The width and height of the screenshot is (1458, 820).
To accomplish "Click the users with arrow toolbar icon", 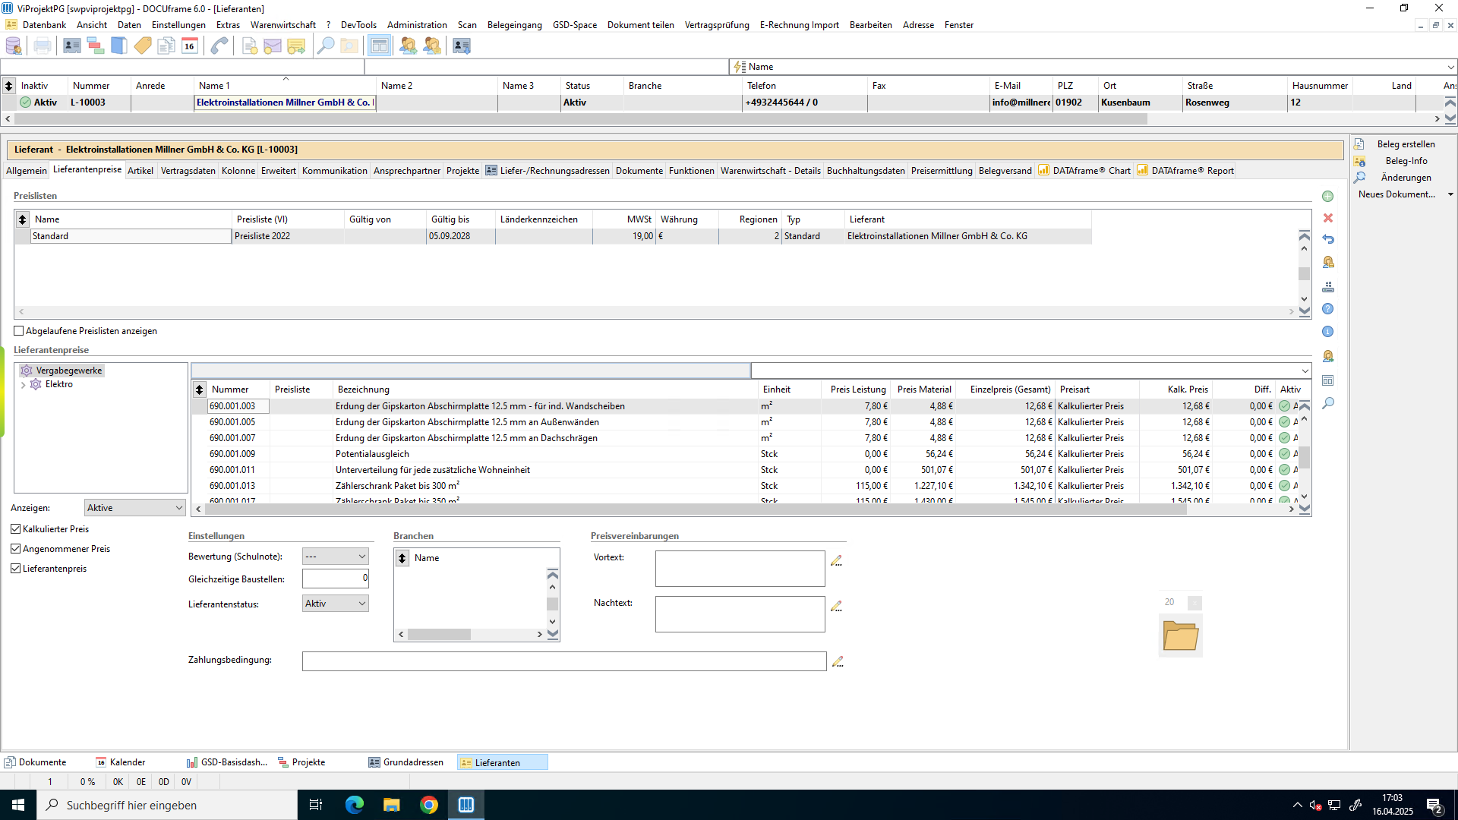I will tap(409, 46).
